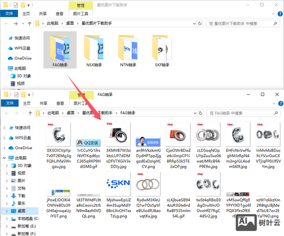Expand the 快速访问 tree node in the top window

[x=4, y=38]
